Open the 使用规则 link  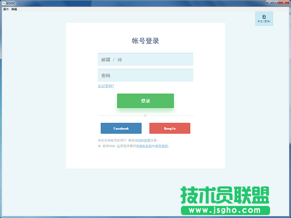[162, 146]
